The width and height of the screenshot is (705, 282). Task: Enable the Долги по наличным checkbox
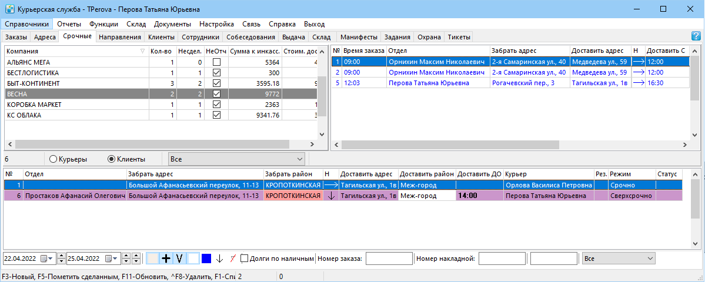point(245,258)
